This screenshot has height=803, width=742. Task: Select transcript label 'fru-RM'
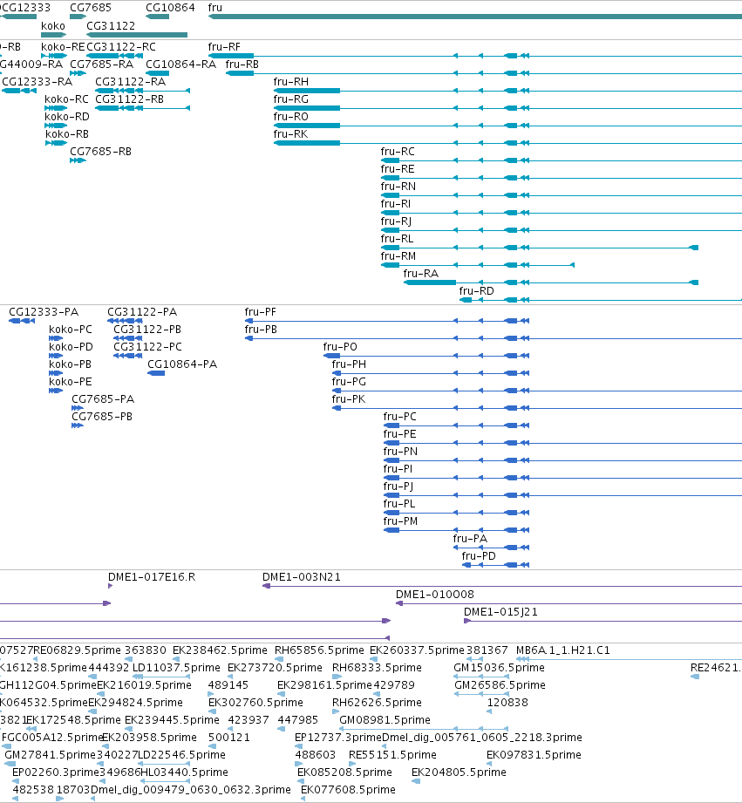tap(398, 256)
